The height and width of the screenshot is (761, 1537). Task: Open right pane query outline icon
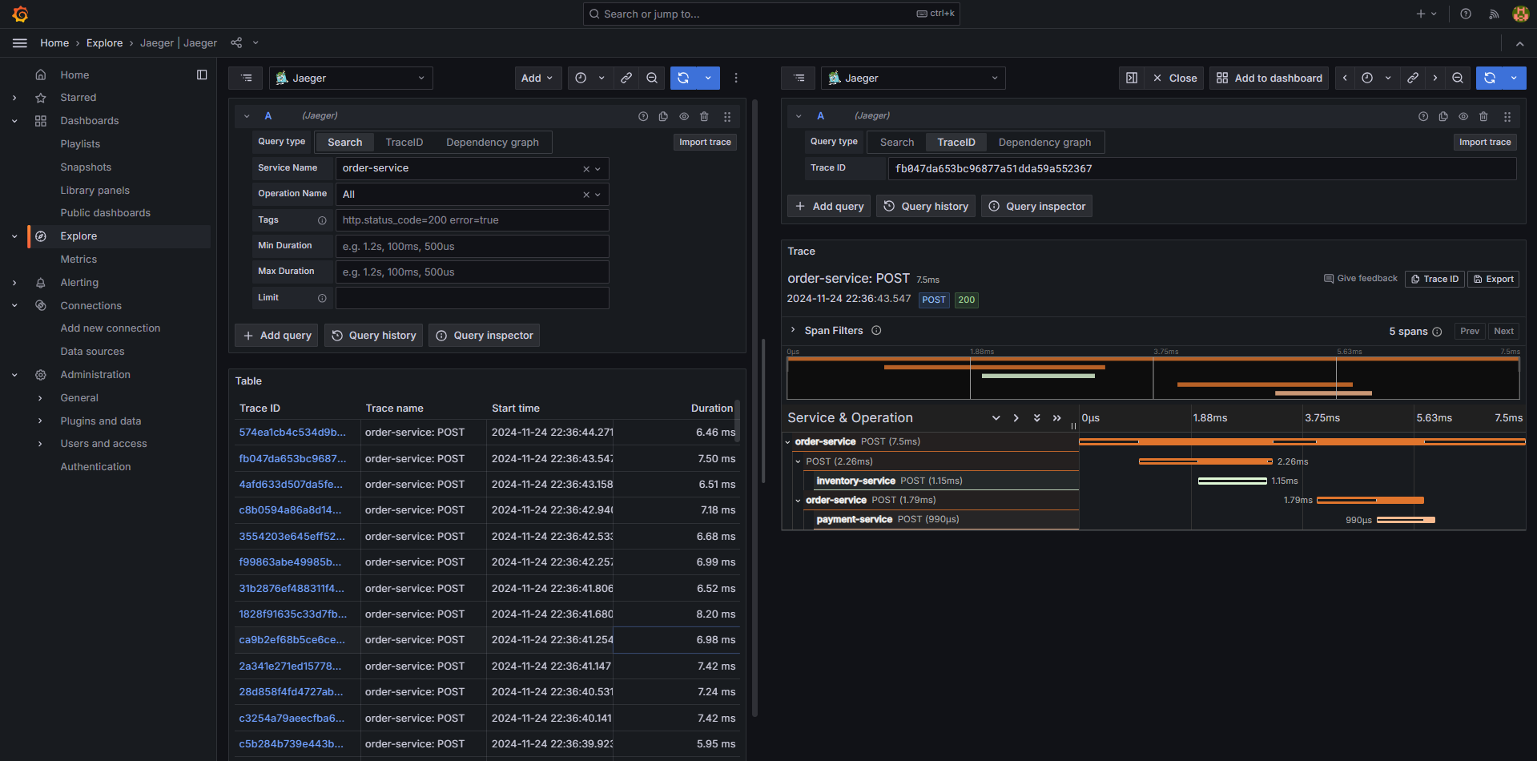pyautogui.click(x=799, y=78)
